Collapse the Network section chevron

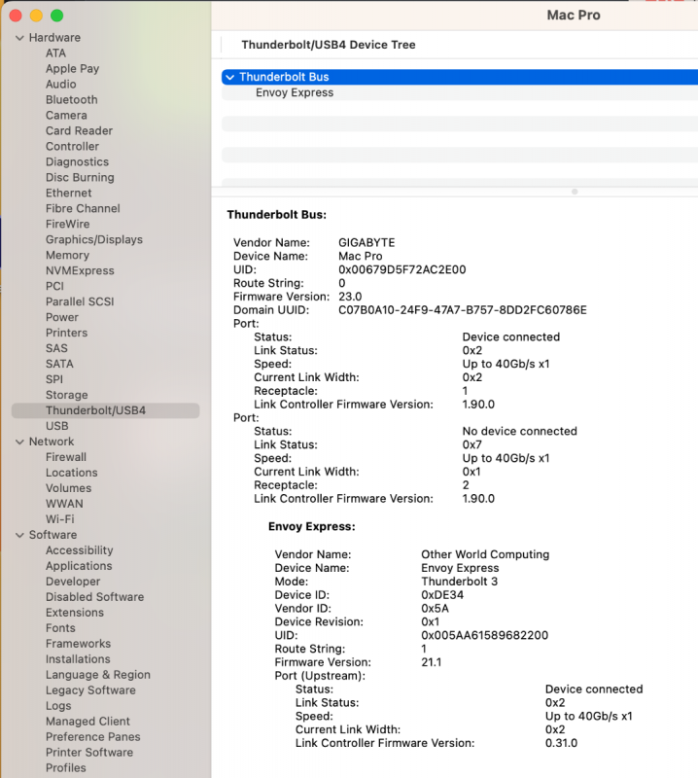19,442
